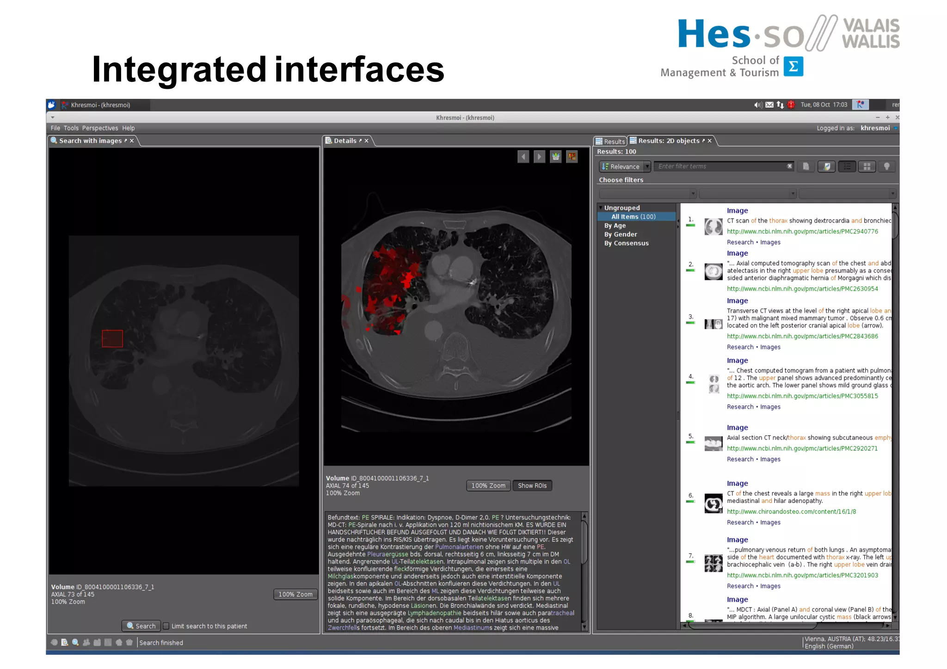The width and height of the screenshot is (947, 669).
Task: Open the library shelf icon in Details
Action: [x=572, y=157]
